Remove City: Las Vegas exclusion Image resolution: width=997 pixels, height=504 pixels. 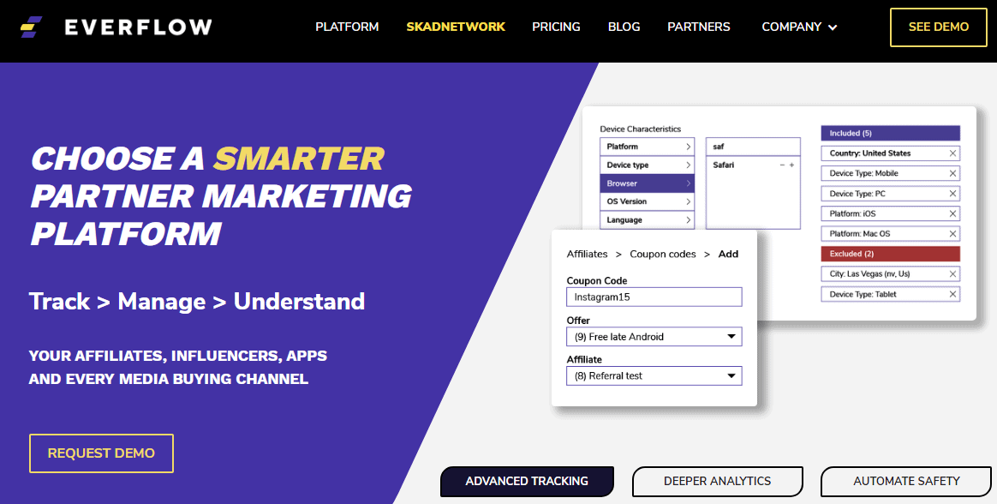coord(952,273)
